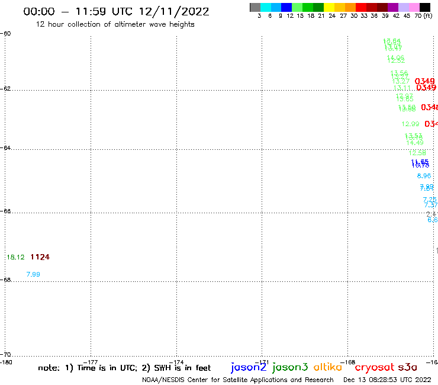Select the orange 'altika' satellite label
Image resolution: width=438 pixels, height=385 pixels.
[x=328, y=367]
